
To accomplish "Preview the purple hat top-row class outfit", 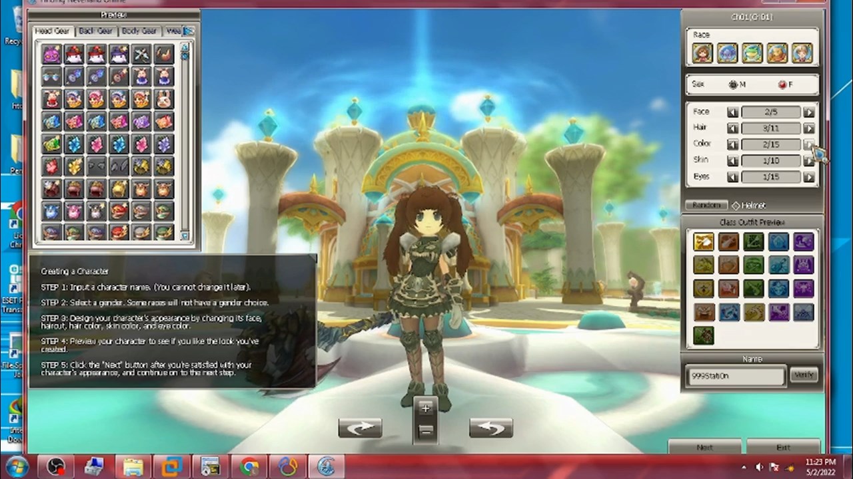I will pyautogui.click(x=804, y=242).
